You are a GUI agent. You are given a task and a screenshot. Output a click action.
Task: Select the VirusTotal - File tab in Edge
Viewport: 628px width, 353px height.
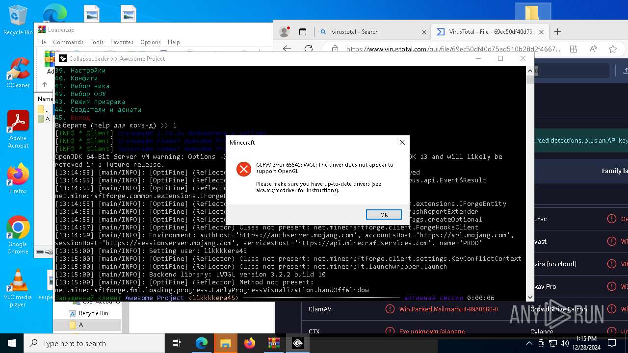click(491, 32)
